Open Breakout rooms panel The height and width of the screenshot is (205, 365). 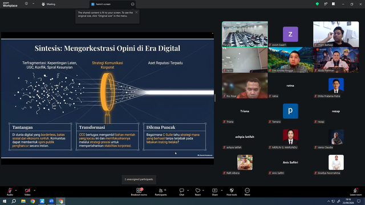(139, 192)
